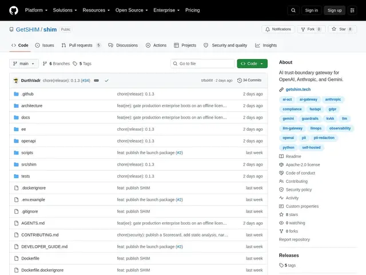Image resolution: width=366 pixels, height=275 pixels.
Task: Click the star icon on Star button
Action: 334,29
